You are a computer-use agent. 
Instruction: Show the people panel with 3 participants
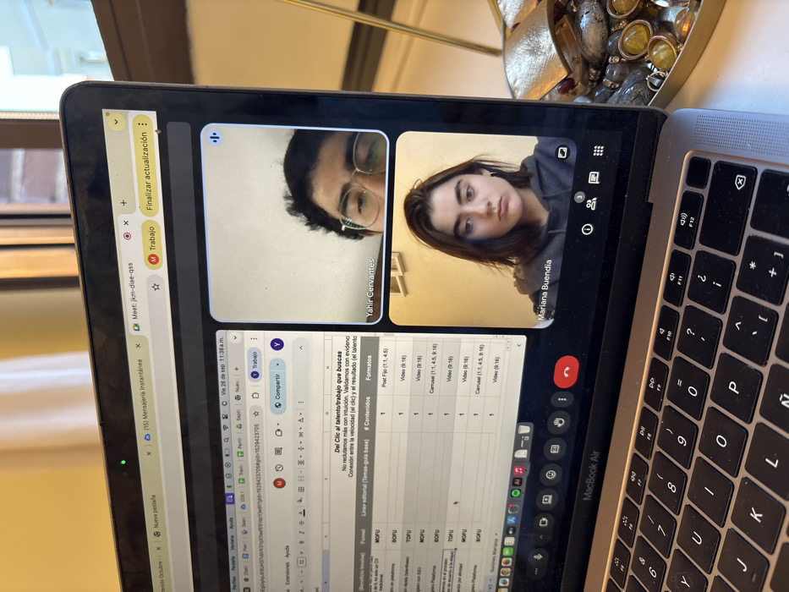pos(591,203)
